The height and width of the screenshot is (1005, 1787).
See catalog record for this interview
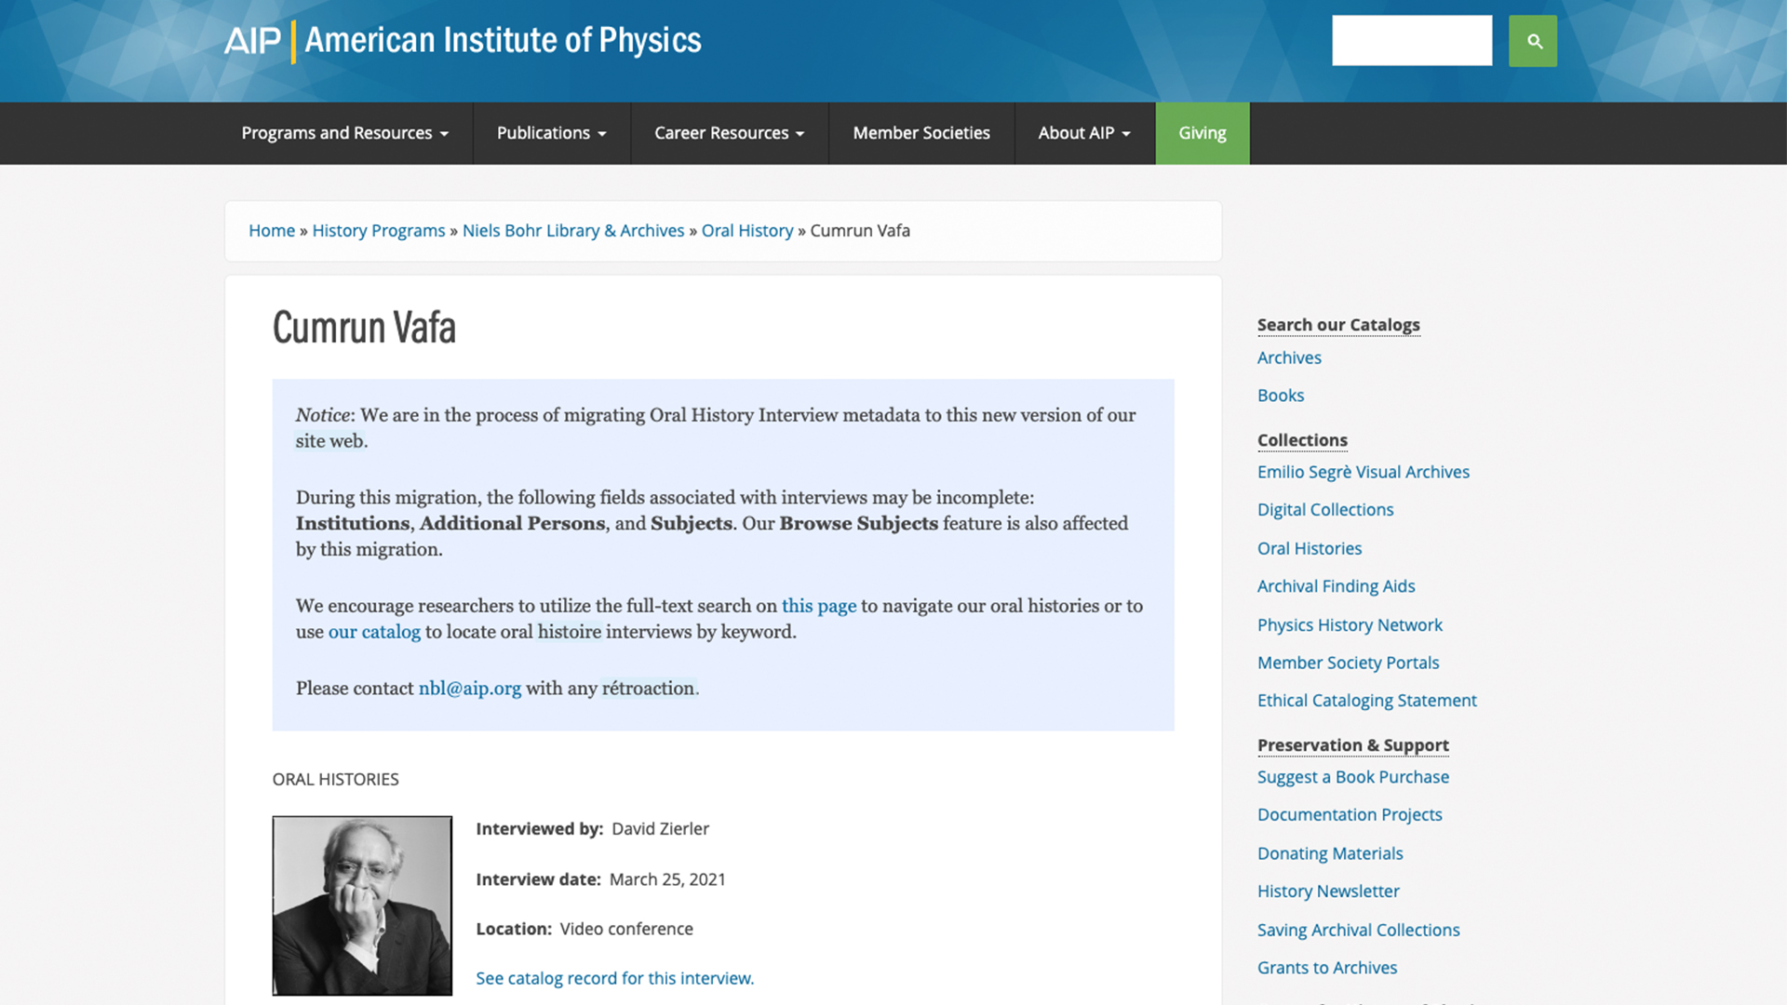click(x=614, y=978)
